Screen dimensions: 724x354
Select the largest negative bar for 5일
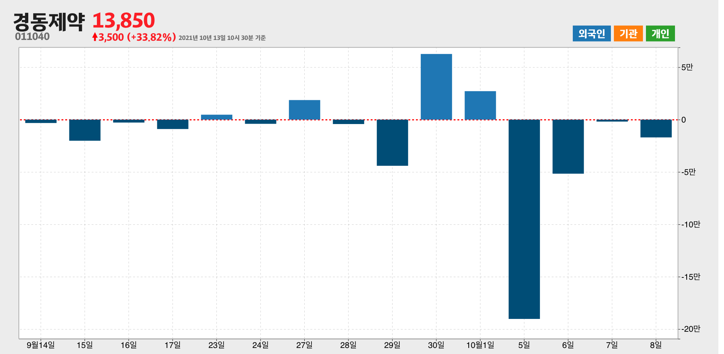(524, 219)
